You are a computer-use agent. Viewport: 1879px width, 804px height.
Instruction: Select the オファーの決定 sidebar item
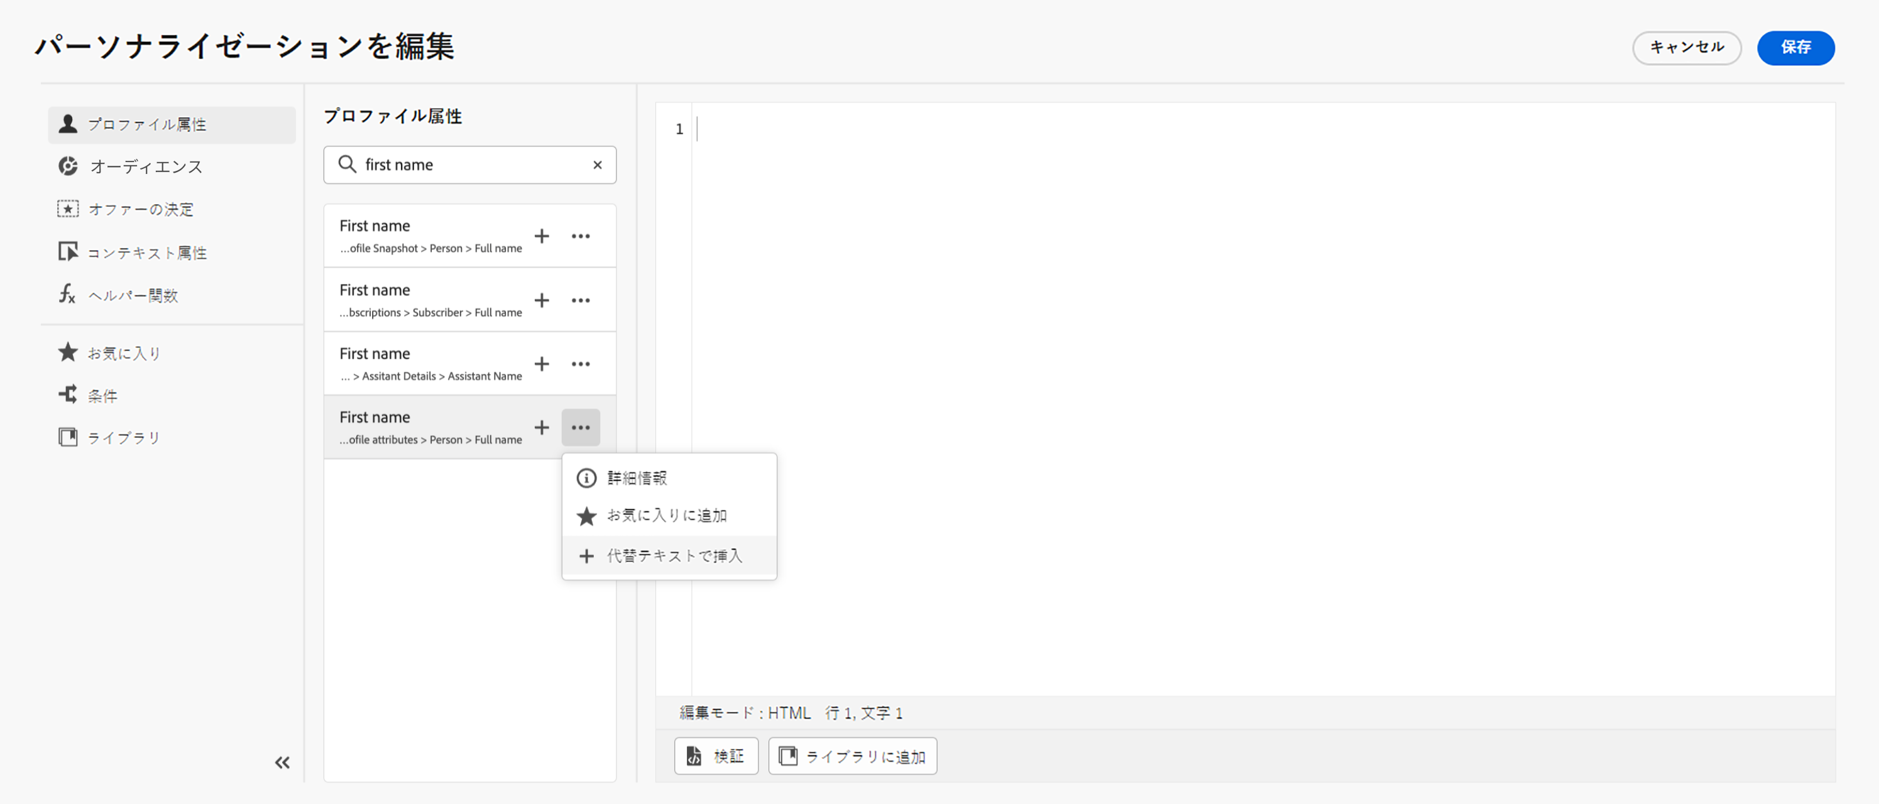(140, 210)
